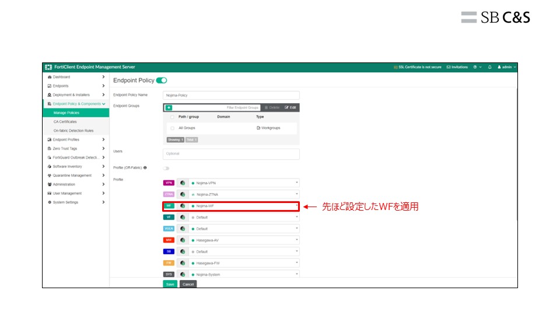560x315 pixels.
Task: Open the admin user menu
Action: tap(507, 67)
